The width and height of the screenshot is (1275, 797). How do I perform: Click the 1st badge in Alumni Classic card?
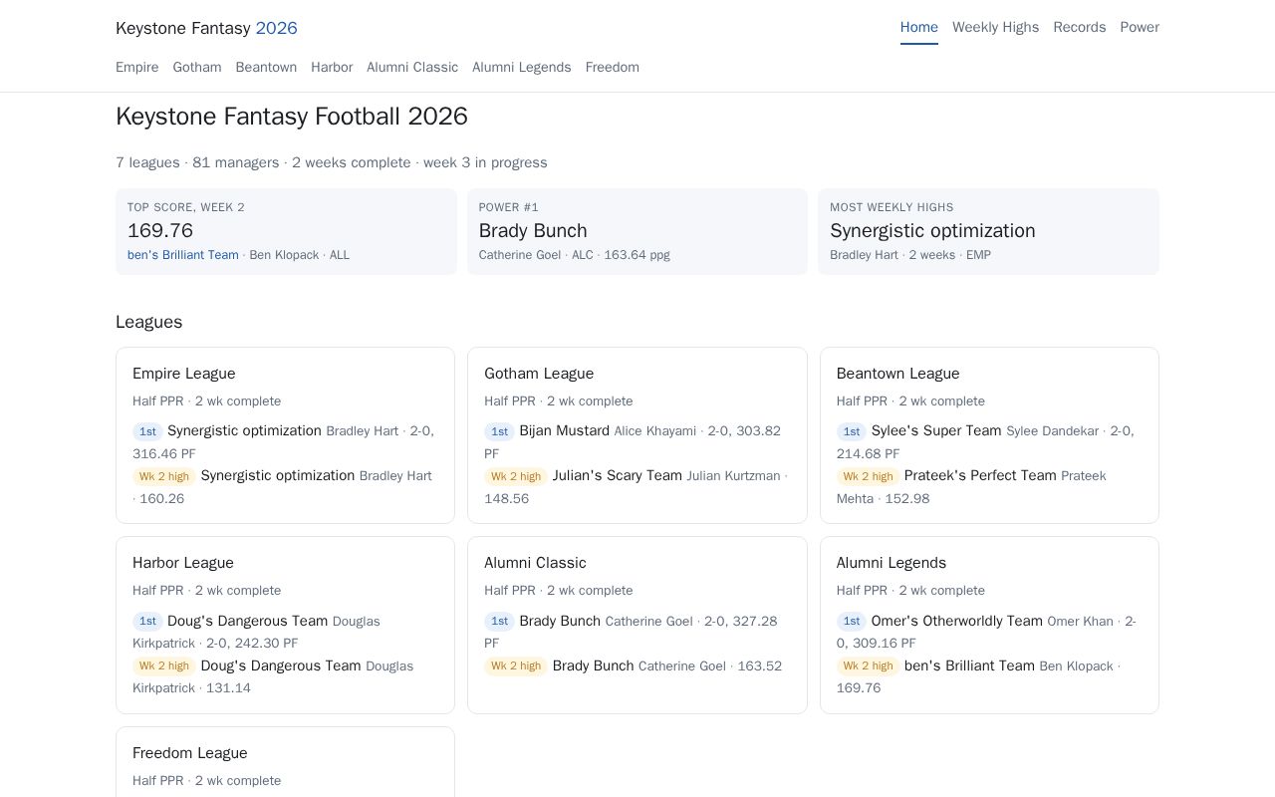point(499,622)
